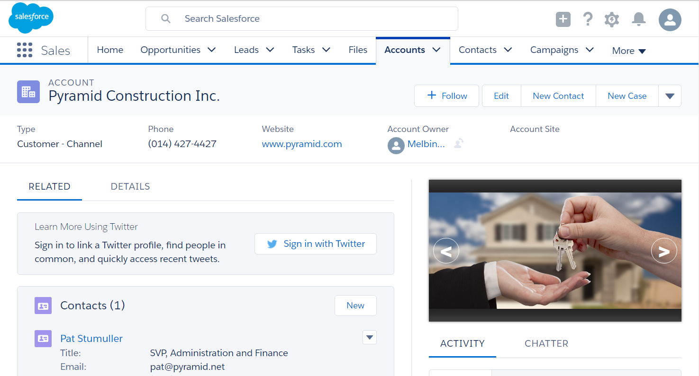Open the user profile avatar

670,20
